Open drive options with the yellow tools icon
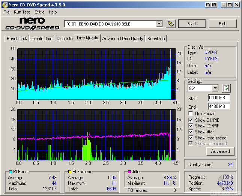This screenshot has width=242, height=196. coord(171,24)
